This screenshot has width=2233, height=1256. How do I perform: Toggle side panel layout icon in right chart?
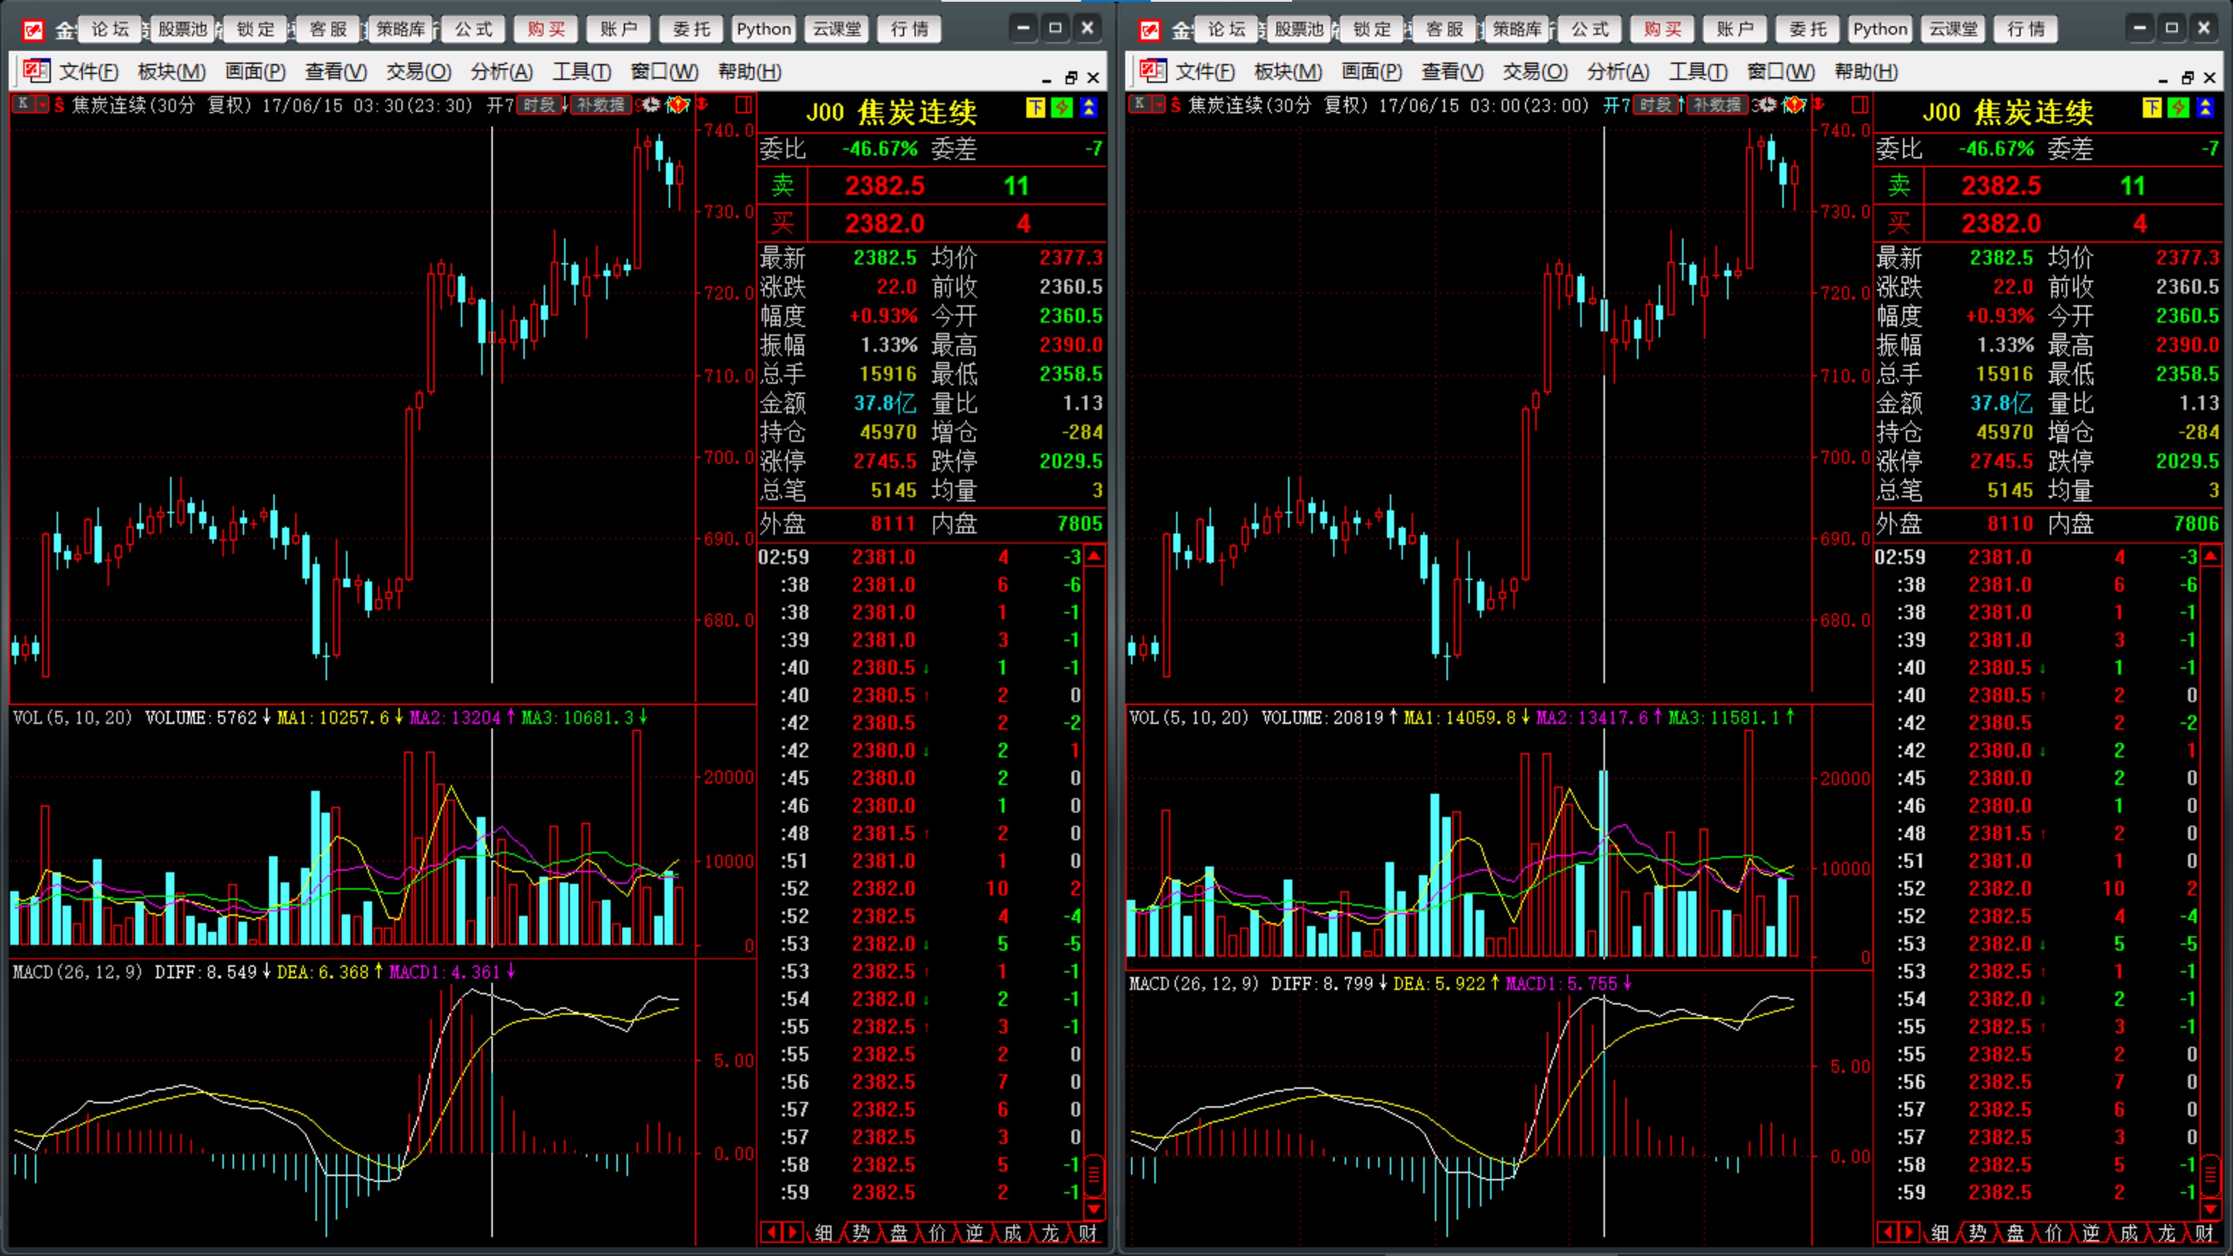1860,105
